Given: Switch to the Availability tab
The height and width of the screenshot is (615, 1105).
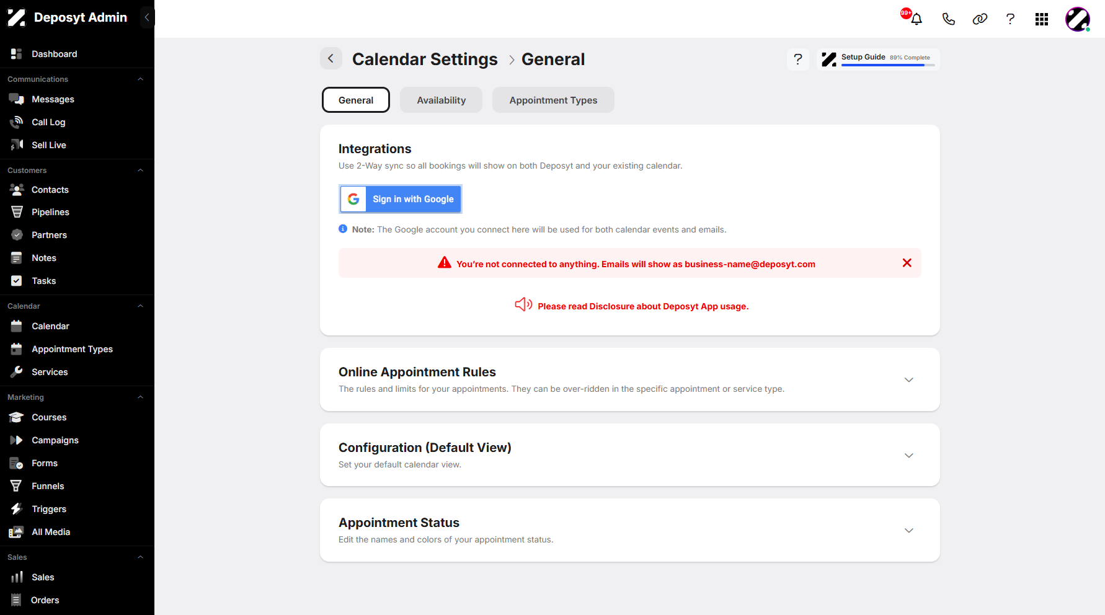Looking at the screenshot, I should [441, 100].
